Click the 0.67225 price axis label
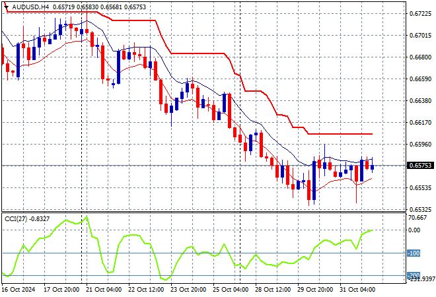This screenshot has height=297, width=436. click(x=420, y=14)
